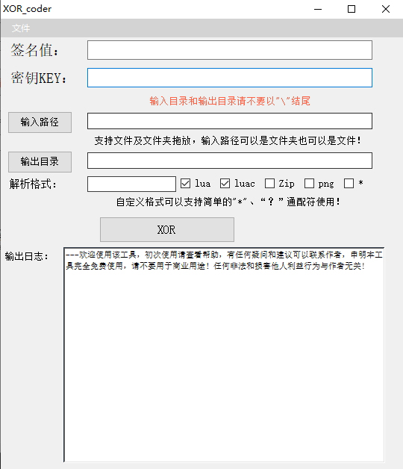Click the 密钥KEY label

pos(39,78)
